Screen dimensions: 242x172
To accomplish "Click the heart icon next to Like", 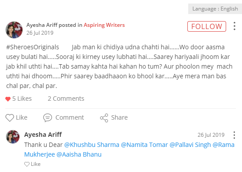I will 10,118.
